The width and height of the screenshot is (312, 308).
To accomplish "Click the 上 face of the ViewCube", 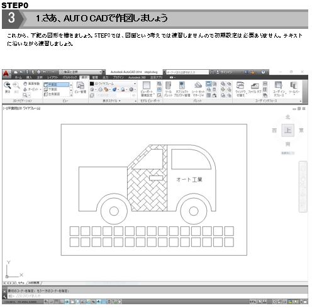I will (x=287, y=130).
